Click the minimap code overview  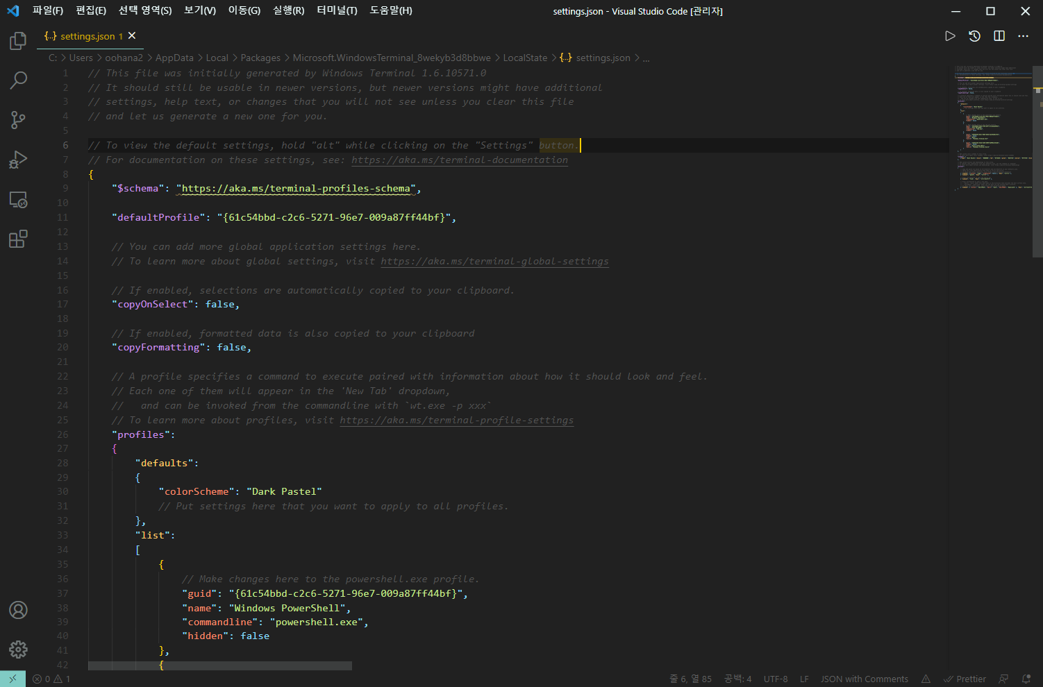click(x=993, y=128)
